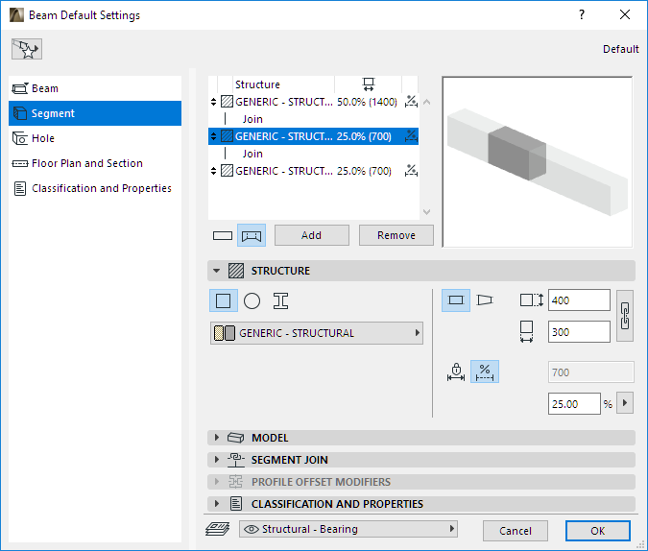Click the Remove segment button
This screenshot has height=551, width=648.
396,235
